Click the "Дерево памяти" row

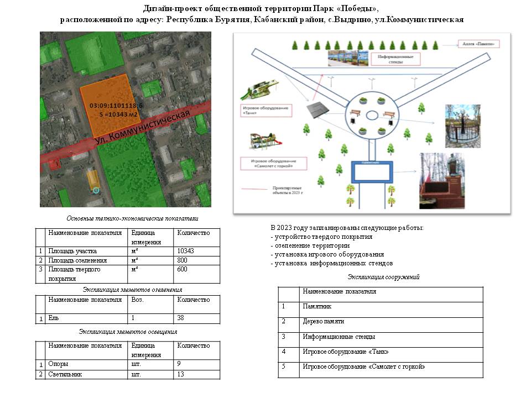tap(381, 325)
